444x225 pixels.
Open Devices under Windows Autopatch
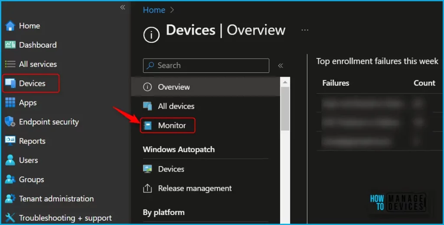[x=171, y=169]
